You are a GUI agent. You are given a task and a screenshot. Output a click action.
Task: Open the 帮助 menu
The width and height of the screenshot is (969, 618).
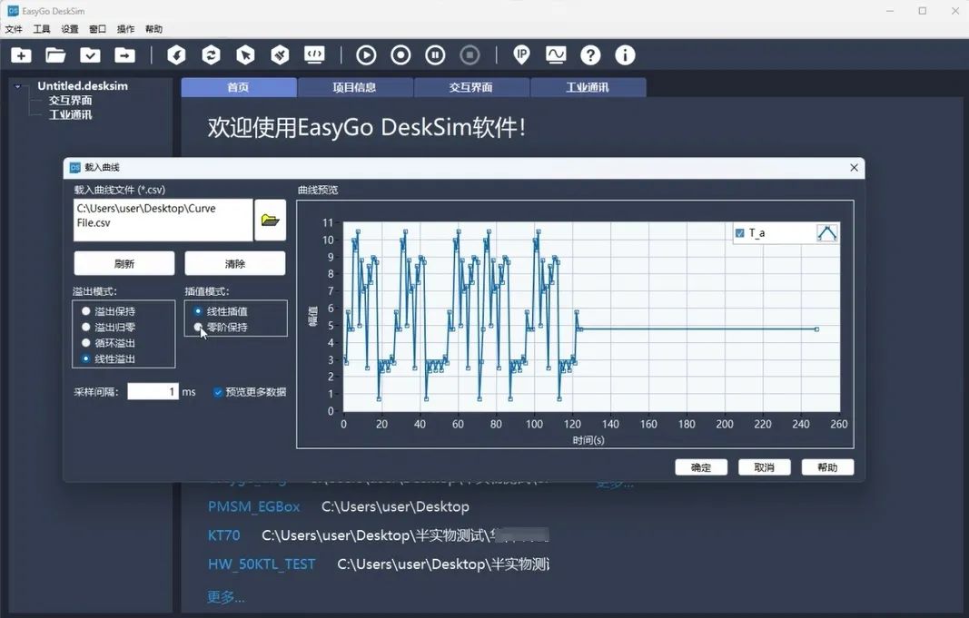[153, 29]
